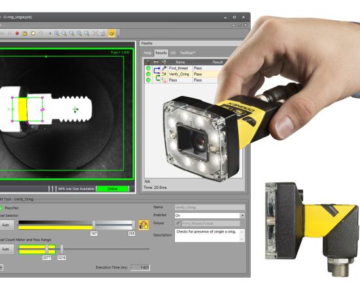The image size is (360, 294).
Task: Click the Pass row logic tool icon
Action: pos(164,80)
